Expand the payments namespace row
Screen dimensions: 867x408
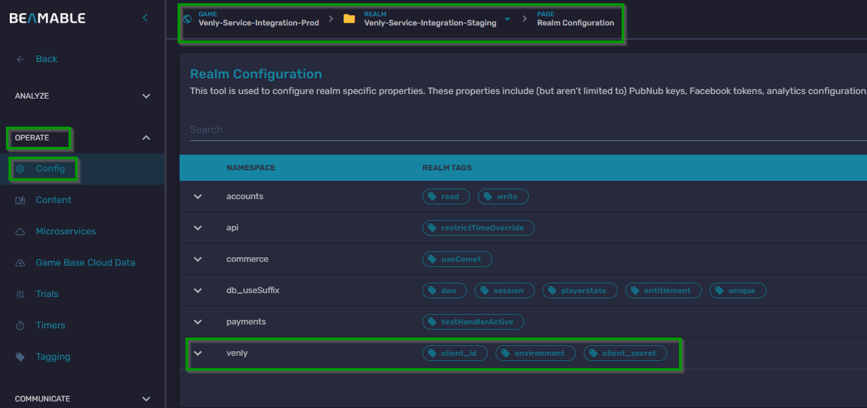click(x=198, y=322)
